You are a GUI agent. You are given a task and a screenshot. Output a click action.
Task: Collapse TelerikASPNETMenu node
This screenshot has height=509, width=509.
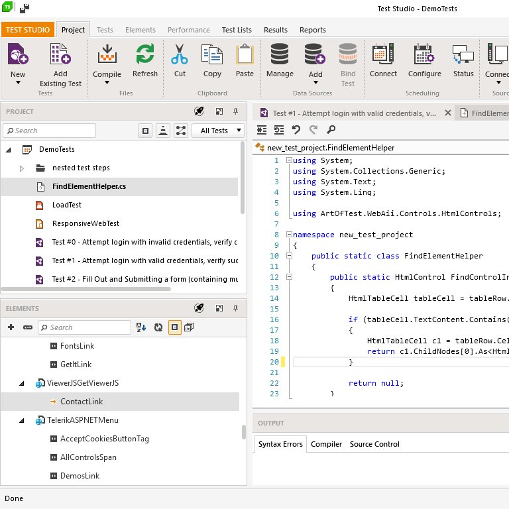(22, 420)
